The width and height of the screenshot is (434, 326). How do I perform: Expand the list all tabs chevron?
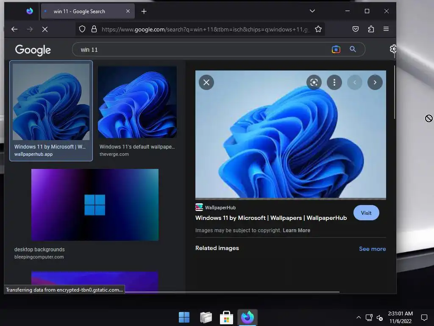(x=312, y=11)
